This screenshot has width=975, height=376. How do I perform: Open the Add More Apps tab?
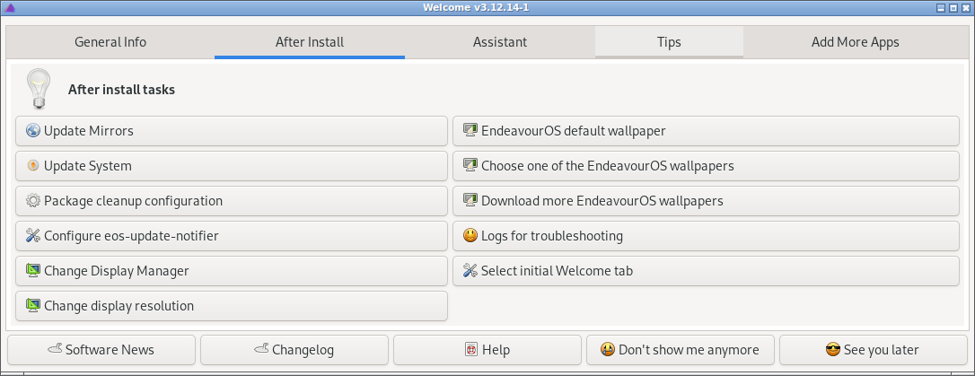(855, 42)
